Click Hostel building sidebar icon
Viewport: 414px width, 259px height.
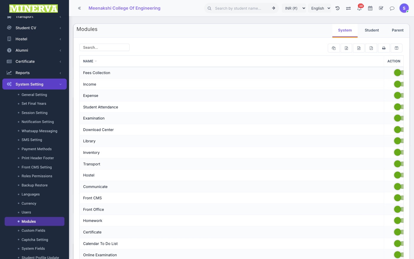click(9, 39)
